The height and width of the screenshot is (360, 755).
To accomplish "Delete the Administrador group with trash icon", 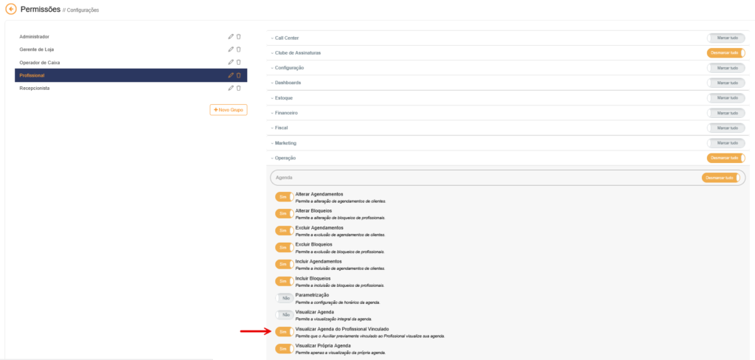I will [239, 36].
